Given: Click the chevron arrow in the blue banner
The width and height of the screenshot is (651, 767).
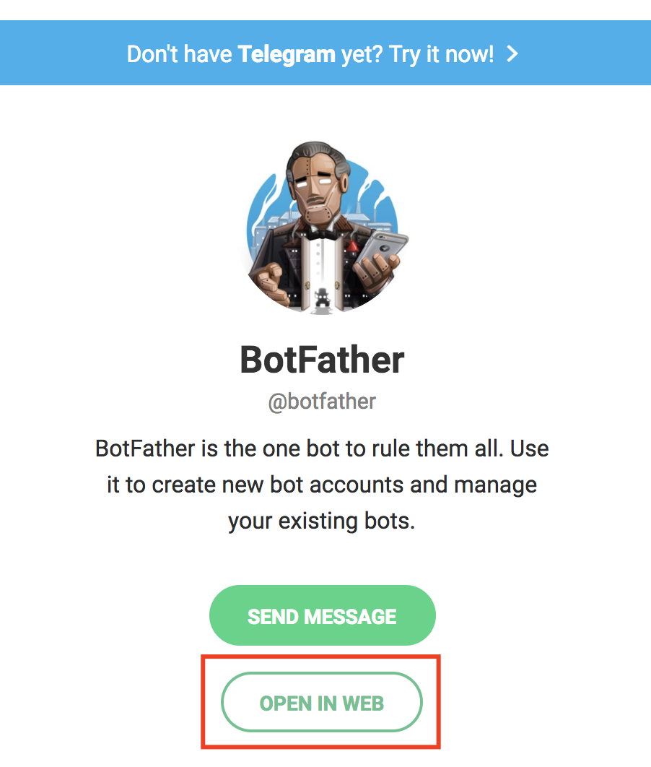Looking at the screenshot, I should (x=512, y=53).
